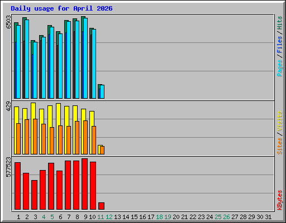This screenshot has width=286, height=223.
Task: Click day 7 on the x-axis
Action: tap(69, 217)
